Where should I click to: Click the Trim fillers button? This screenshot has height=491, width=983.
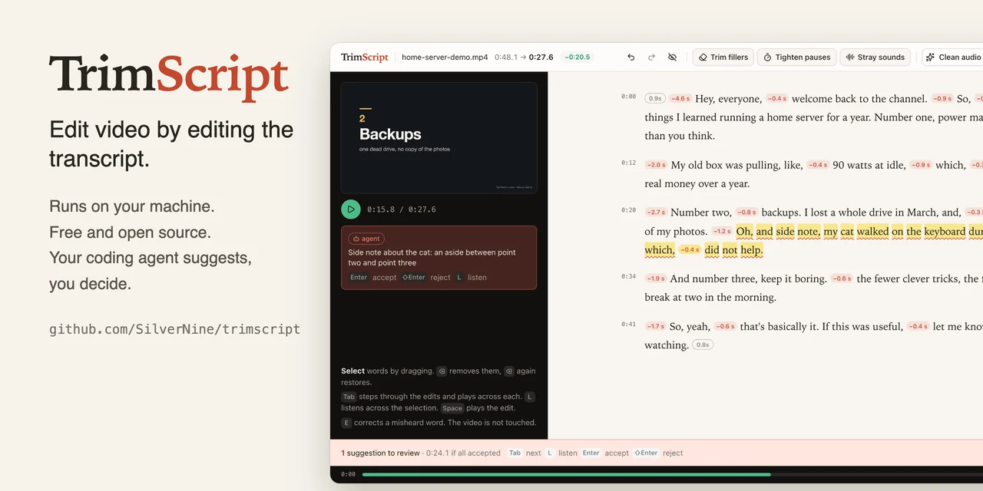[x=722, y=58]
